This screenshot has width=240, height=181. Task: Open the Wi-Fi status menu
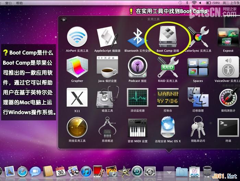tap(194, 3)
